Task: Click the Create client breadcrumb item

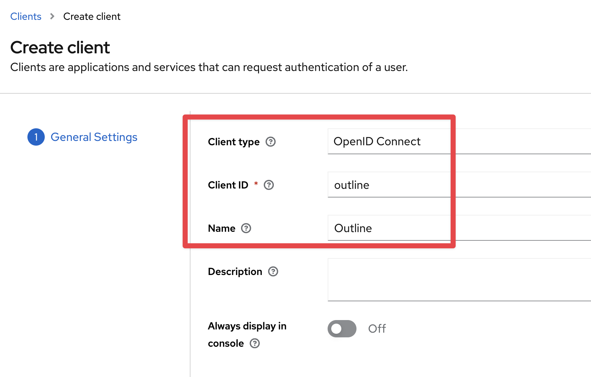Action: click(92, 17)
